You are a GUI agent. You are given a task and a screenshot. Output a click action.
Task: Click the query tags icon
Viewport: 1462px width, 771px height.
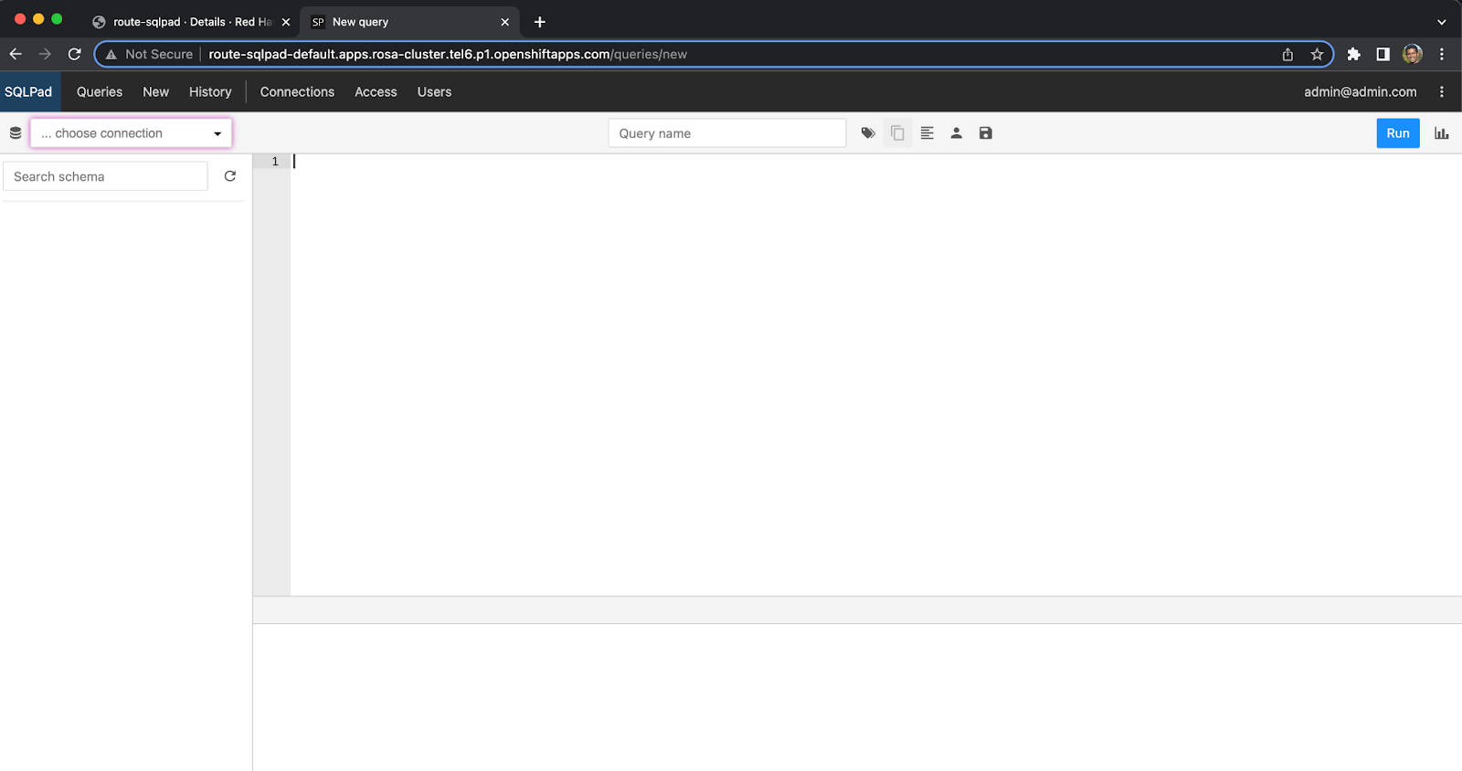click(868, 133)
